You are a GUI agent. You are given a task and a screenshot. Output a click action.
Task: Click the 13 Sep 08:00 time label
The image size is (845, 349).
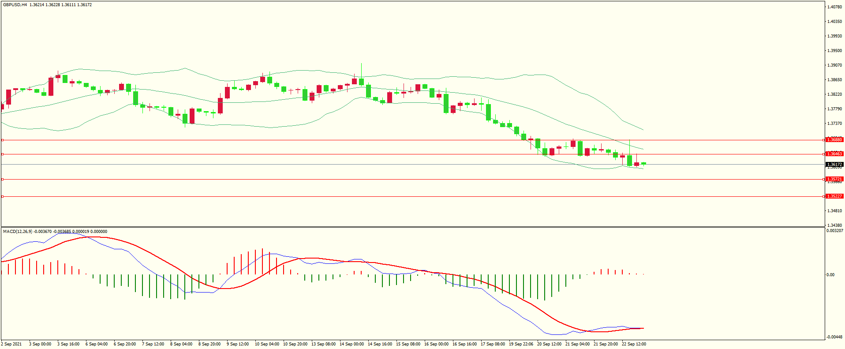[x=323, y=344]
